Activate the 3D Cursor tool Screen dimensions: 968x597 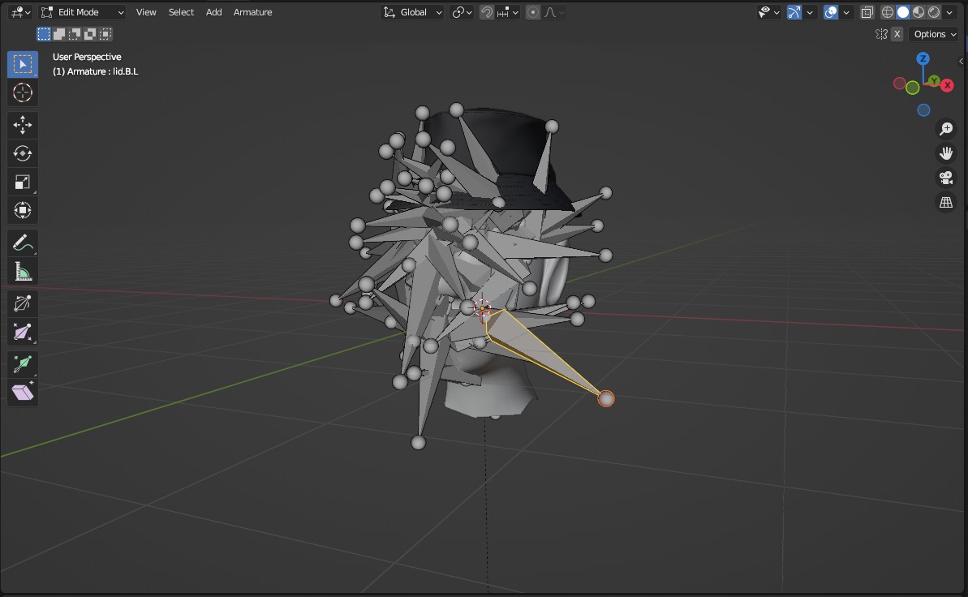coord(23,92)
